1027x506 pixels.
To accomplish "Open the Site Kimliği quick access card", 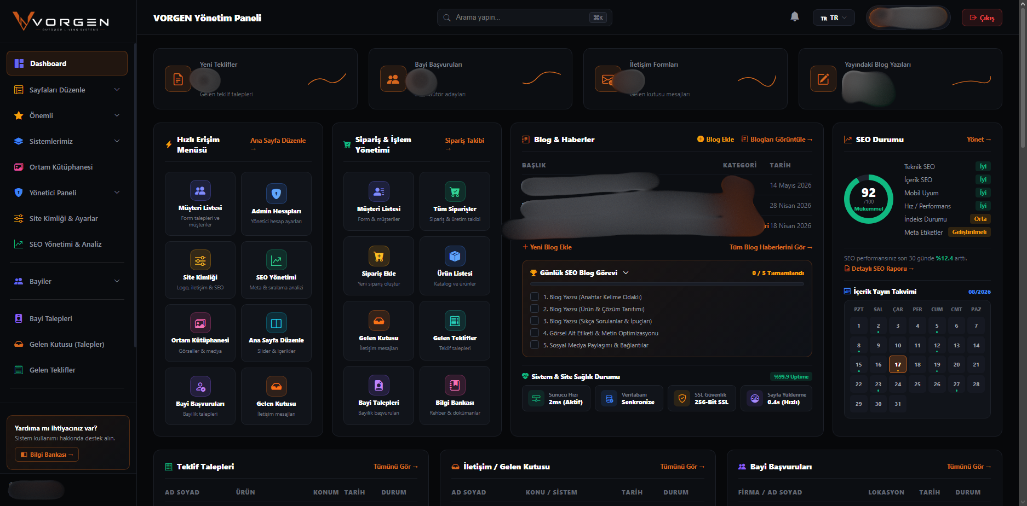I will click(200, 270).
